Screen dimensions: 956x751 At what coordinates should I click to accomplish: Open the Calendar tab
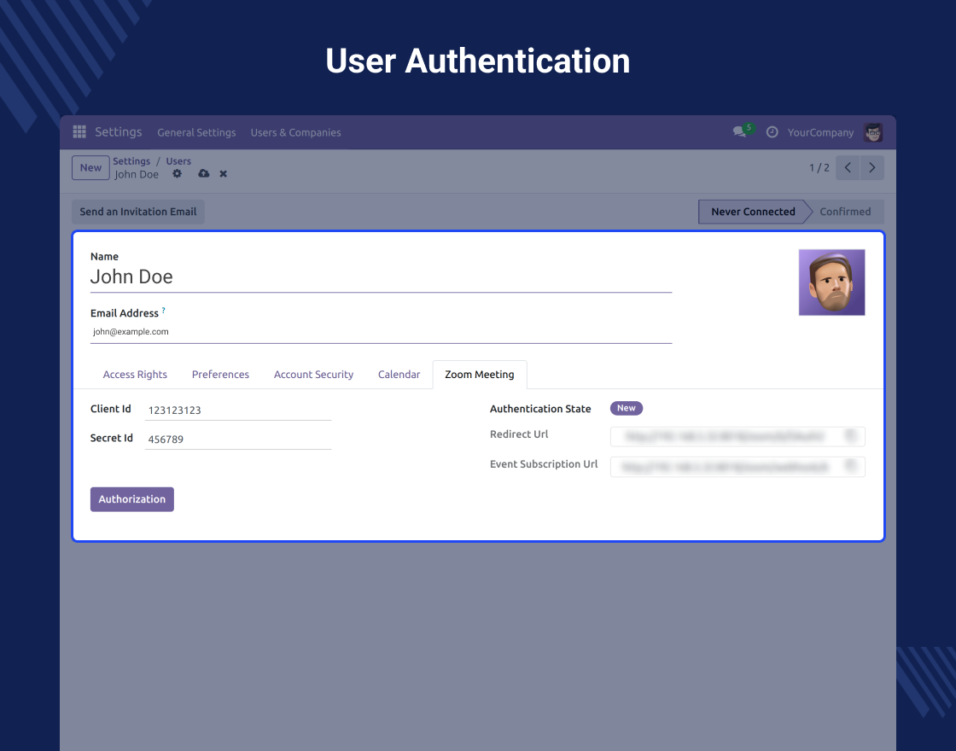[x=399, y=375]
